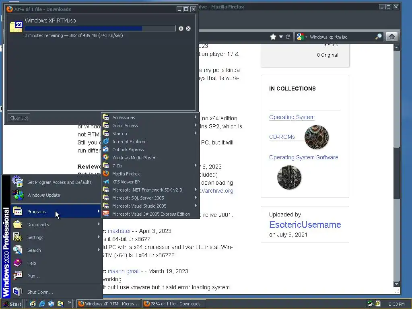Click the fourth Quick Launch icon with magnifier

tap(60, 304)
